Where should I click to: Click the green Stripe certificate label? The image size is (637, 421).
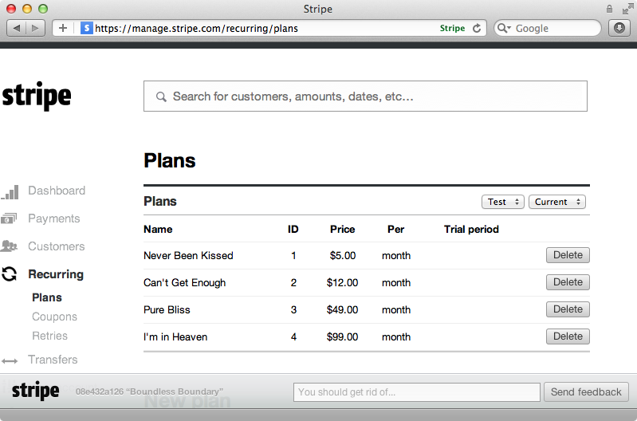pos(452,28)
